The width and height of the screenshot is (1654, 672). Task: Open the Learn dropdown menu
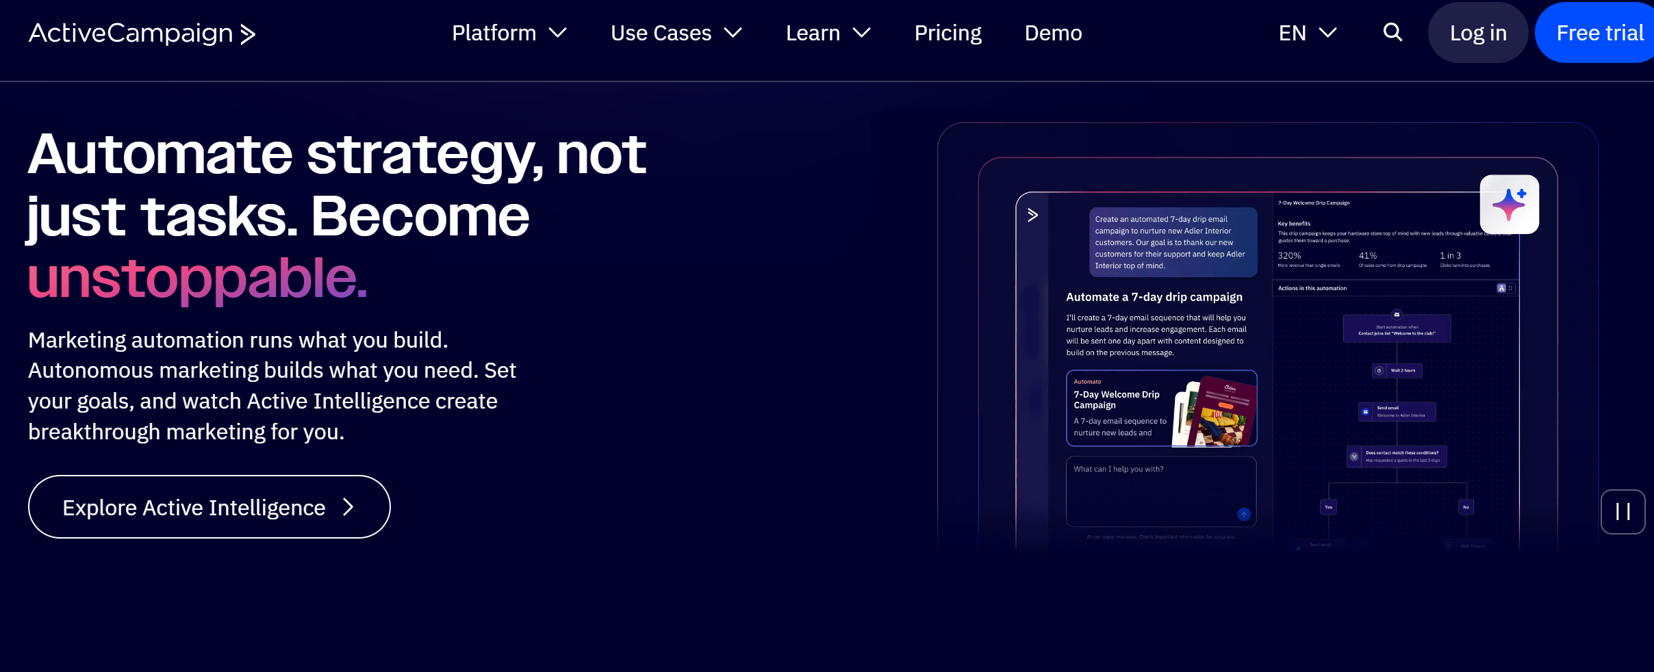point(828,33)
